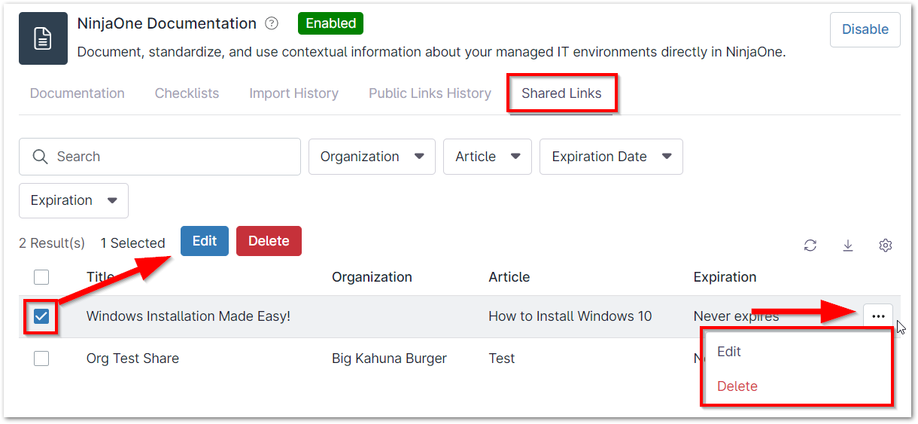Screen dimensions: 918x424
Task: Click the Title column header
Action: 101,277
